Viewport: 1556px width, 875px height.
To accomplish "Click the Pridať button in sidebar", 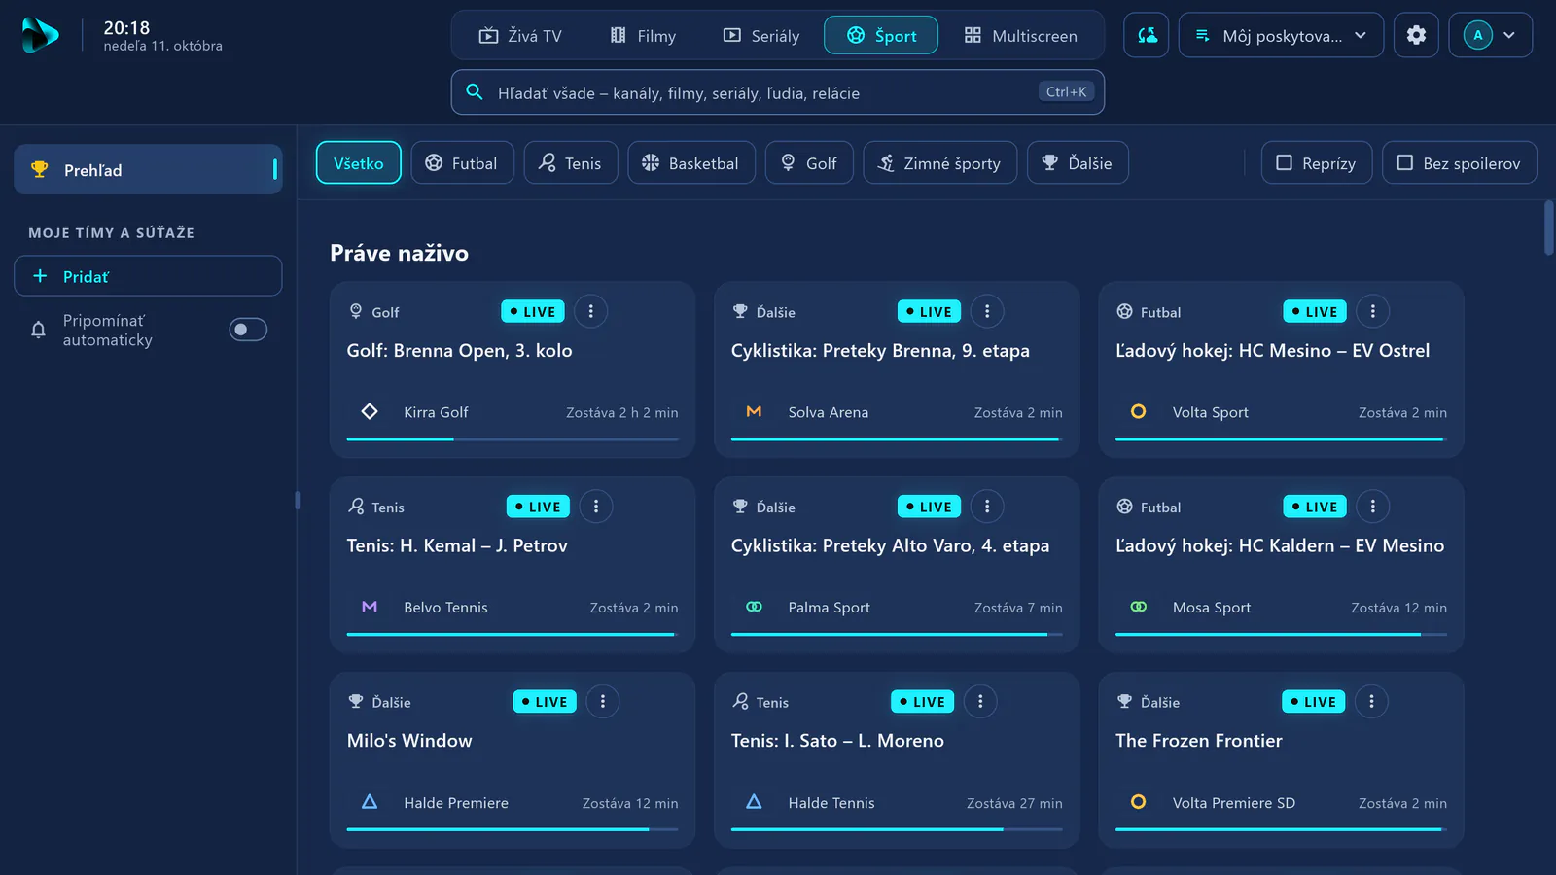I will pyautogui.click(x=148, y=276).
